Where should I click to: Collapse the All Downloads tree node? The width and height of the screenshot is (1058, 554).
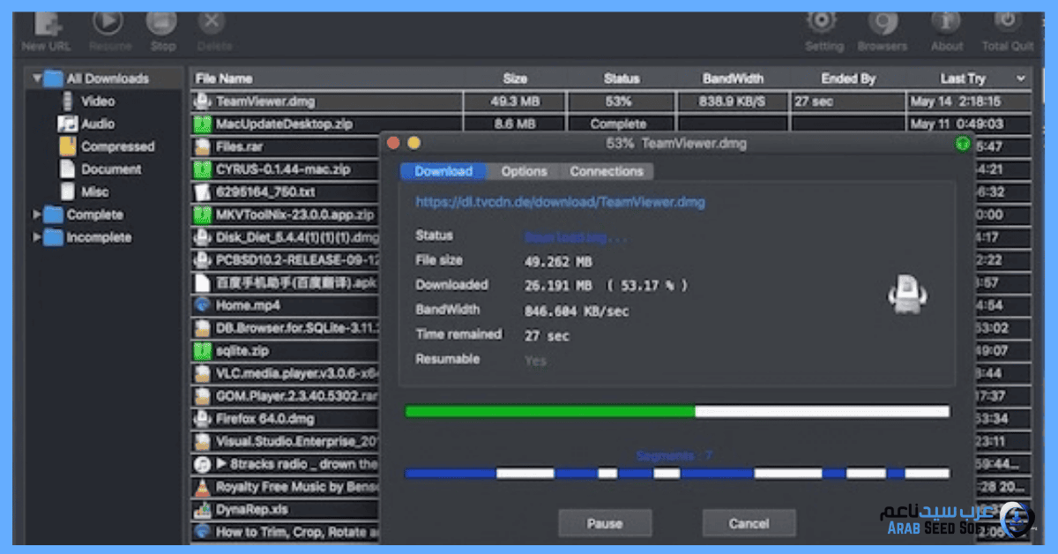click(37, 79)
